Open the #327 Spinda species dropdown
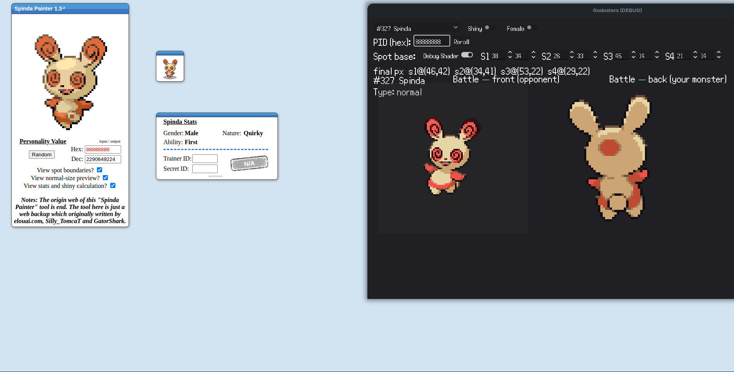 [x=417, y=28]
